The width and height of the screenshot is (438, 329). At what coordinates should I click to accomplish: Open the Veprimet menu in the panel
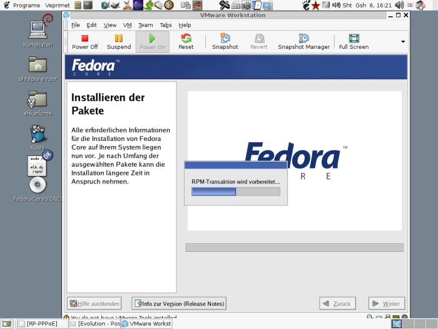click(58, 5)
